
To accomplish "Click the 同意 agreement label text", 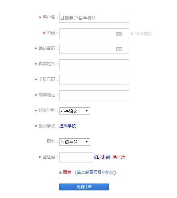I will pyautogui.click(x=67, y=172).
